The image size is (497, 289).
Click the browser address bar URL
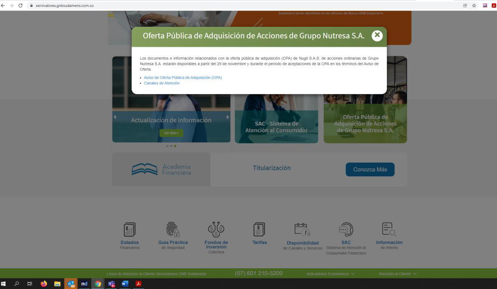(65, 6)
